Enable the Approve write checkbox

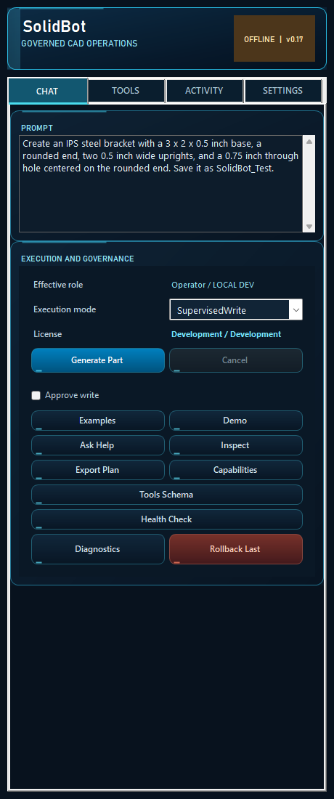(x=36, y=395)
